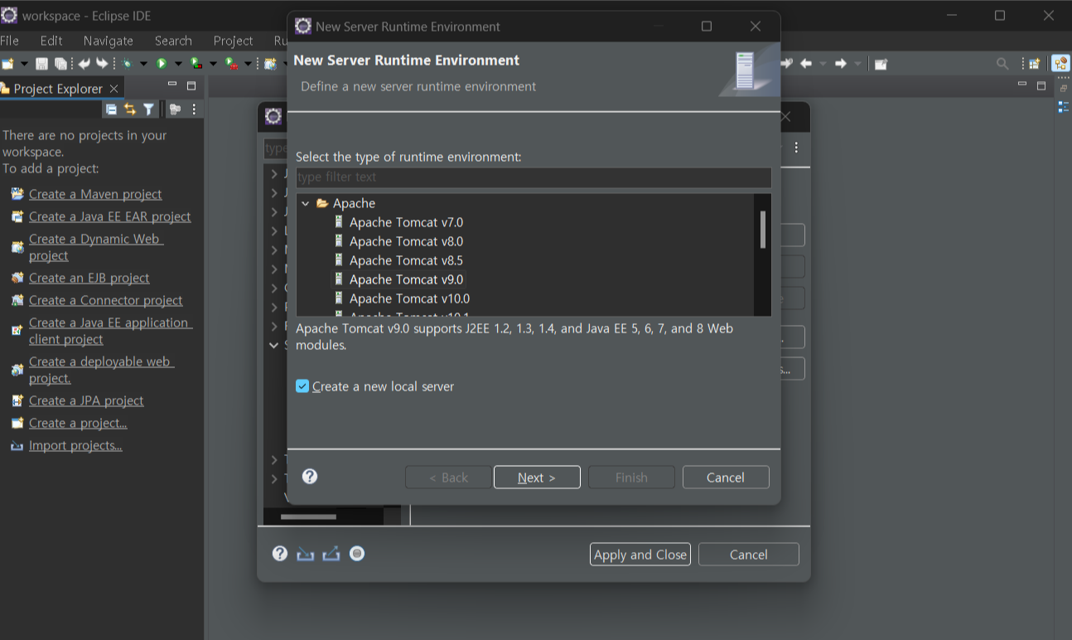This screenshot has height=640, width=1072.
Task: Click the Open Perspective icon
Action: click(1034, 64)
